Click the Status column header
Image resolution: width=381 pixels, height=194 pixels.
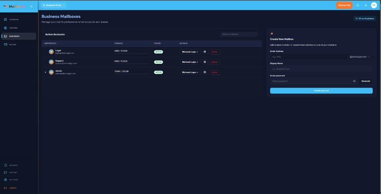coord(157,43)
